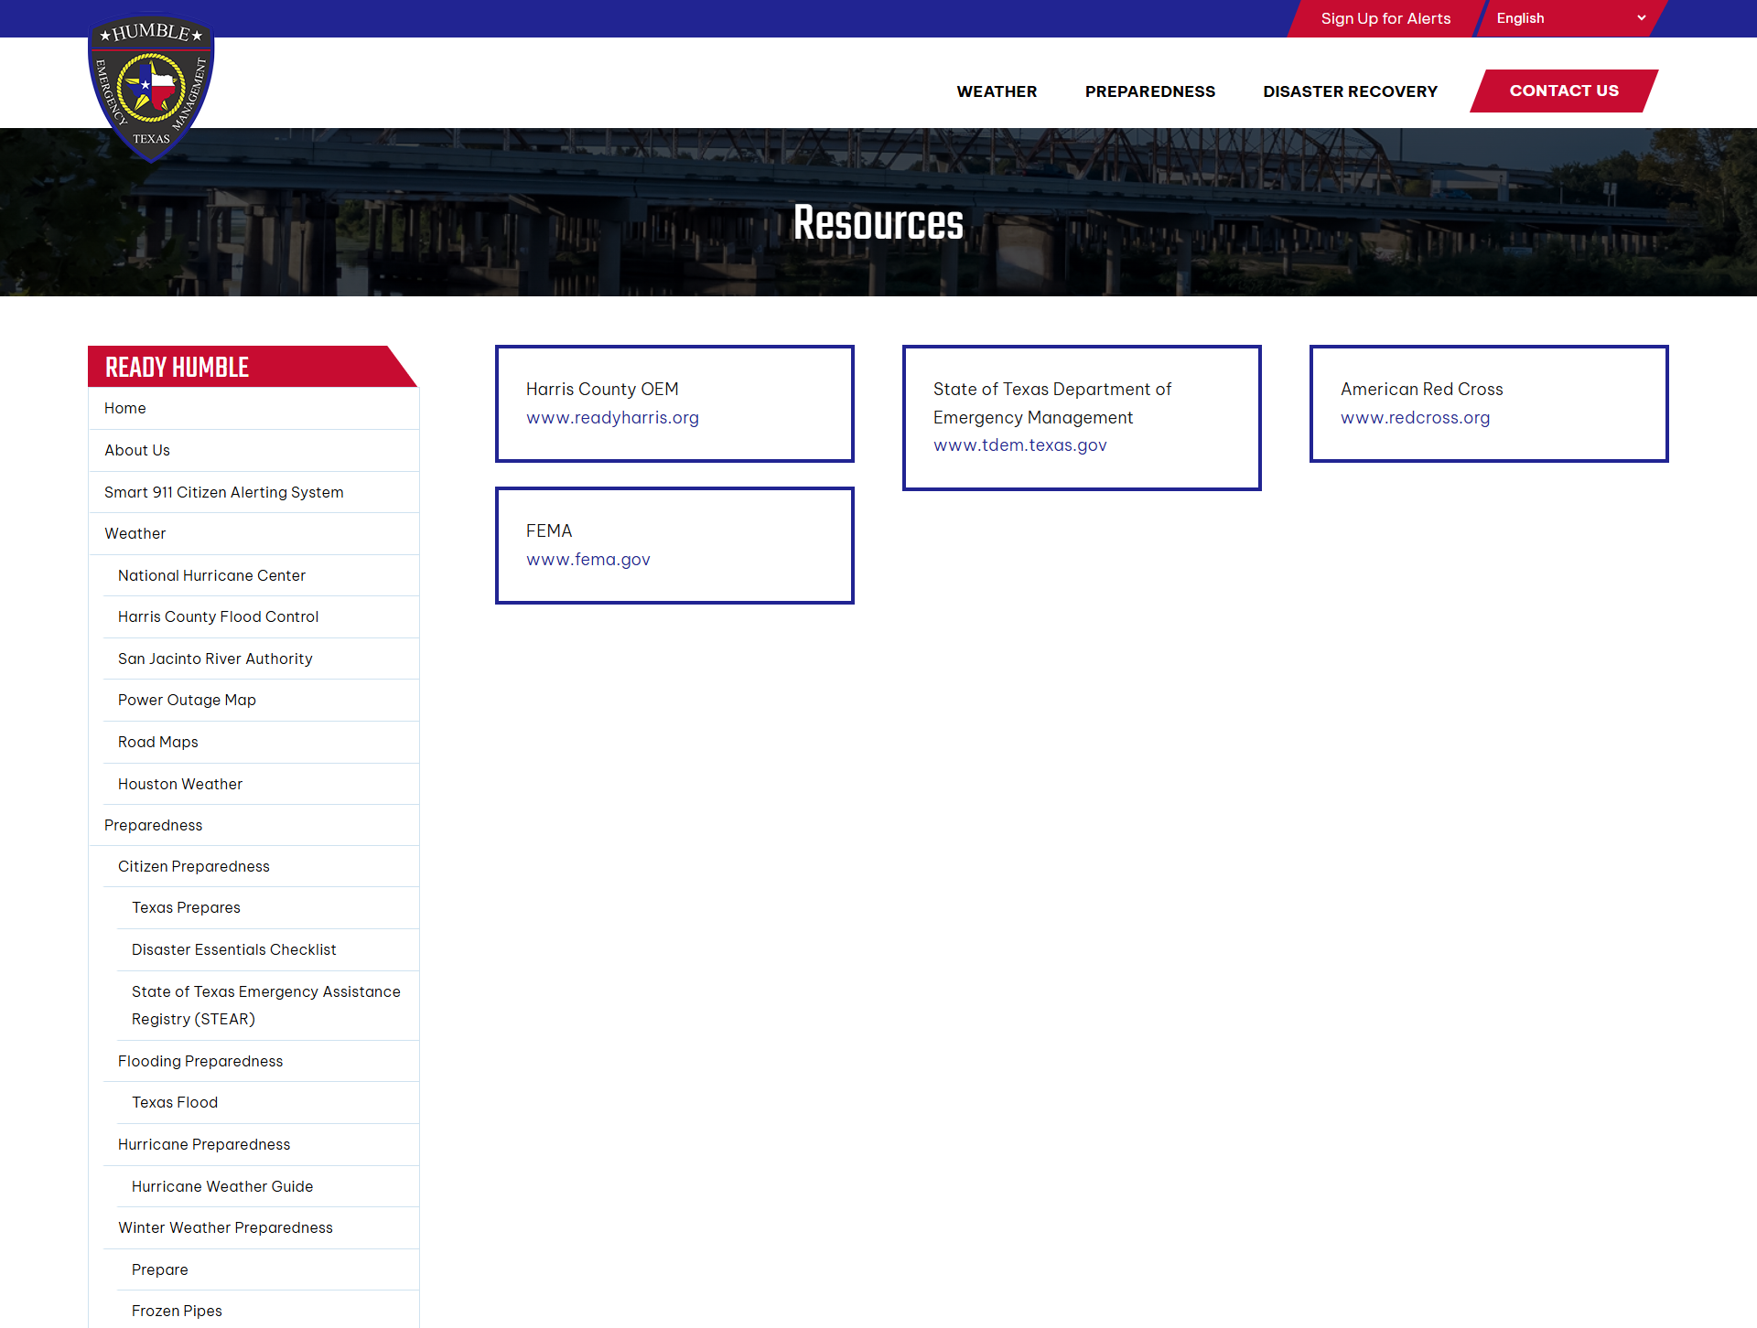Open Texas Flood sidebar item

pos(268,1102)
